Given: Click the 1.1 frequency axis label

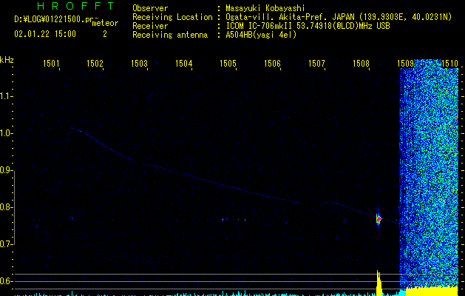Looking at the screenshot, I should (x=5, y=96).
